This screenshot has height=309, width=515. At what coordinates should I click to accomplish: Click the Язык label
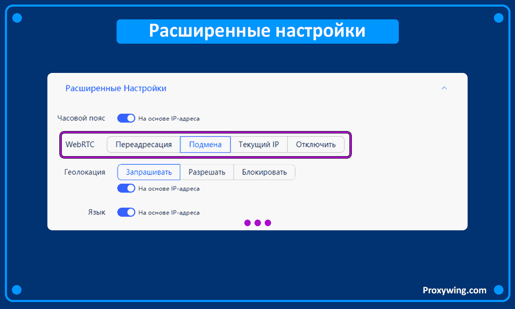pos(97,212)
